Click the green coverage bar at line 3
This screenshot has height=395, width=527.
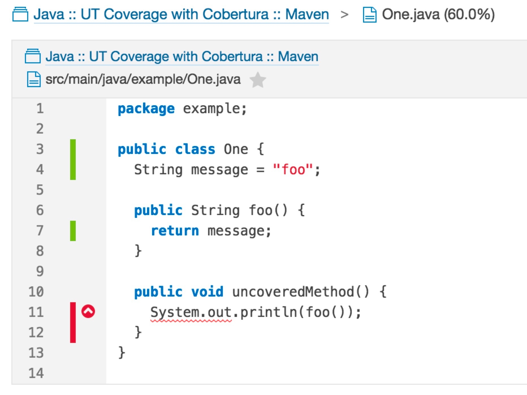73,149
